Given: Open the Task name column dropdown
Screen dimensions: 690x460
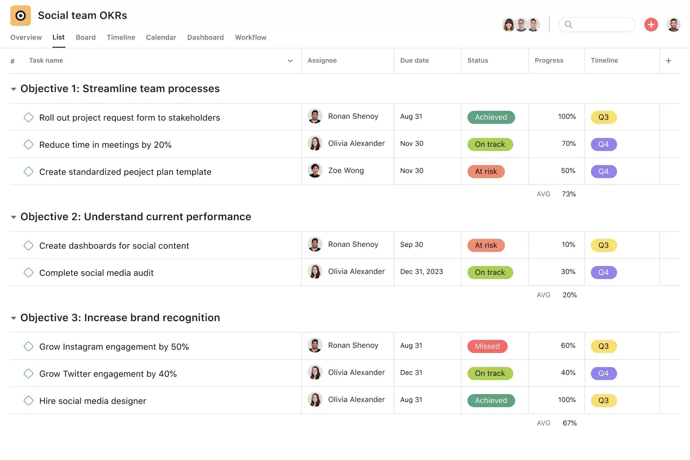Looking at the screenshot, I should (290, 61).
